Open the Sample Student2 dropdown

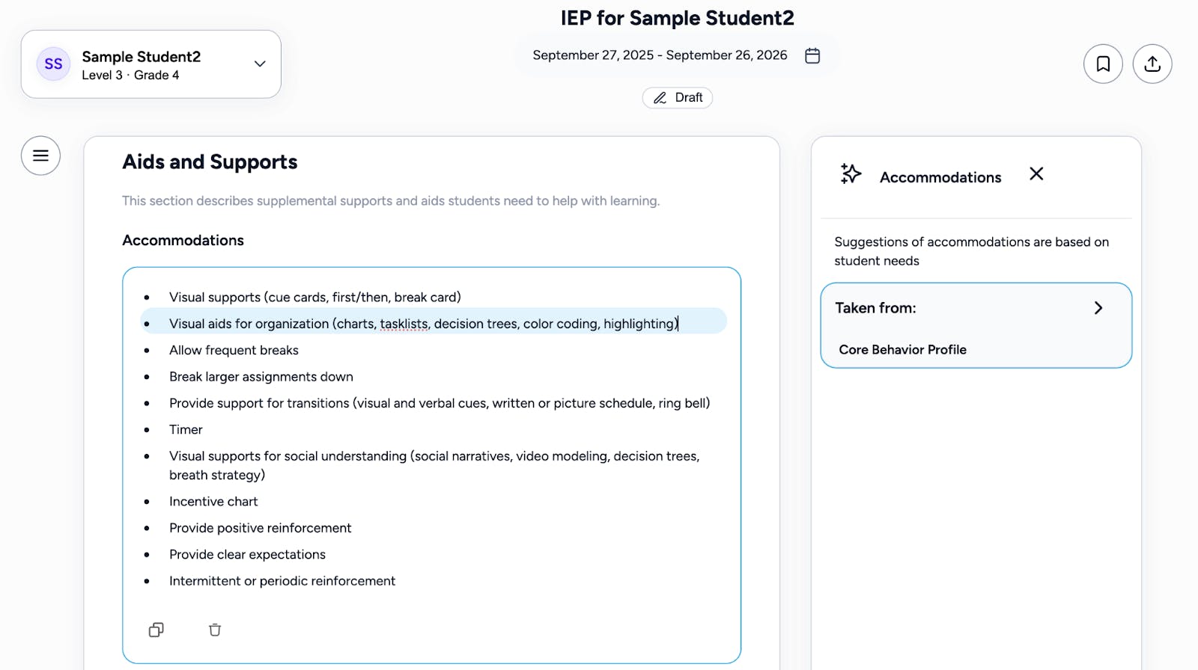tap(260, 64)
